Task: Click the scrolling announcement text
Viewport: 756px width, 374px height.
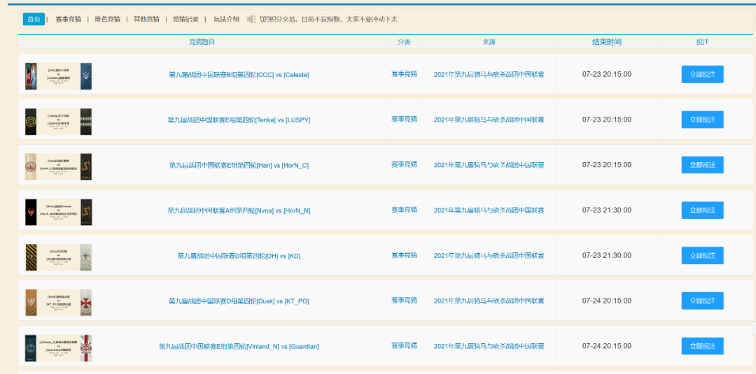Action: point(328,20)
